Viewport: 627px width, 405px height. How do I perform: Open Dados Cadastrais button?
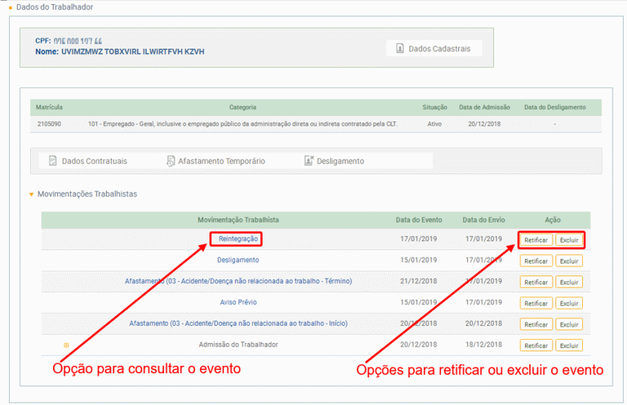pos(434,48)
